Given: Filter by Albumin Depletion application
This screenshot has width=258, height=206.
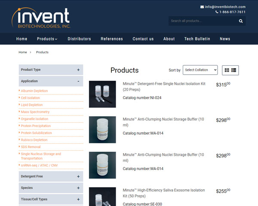Looking at the screenshot, I should point(34,91).
